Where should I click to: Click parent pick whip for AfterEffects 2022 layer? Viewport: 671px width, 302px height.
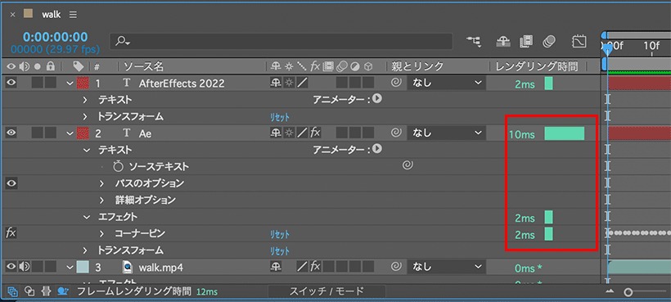click(396, 83)
